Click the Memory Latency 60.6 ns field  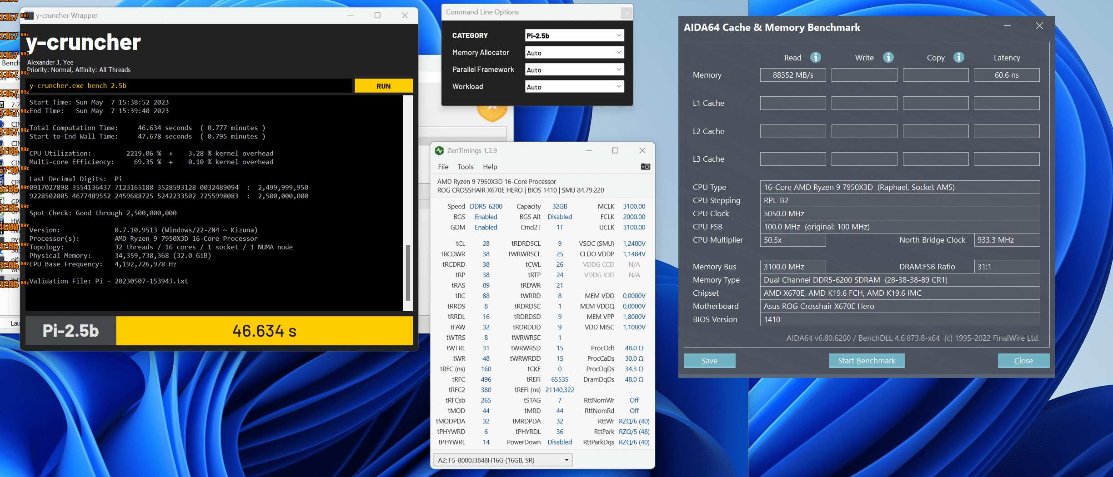click(1007, 75)
